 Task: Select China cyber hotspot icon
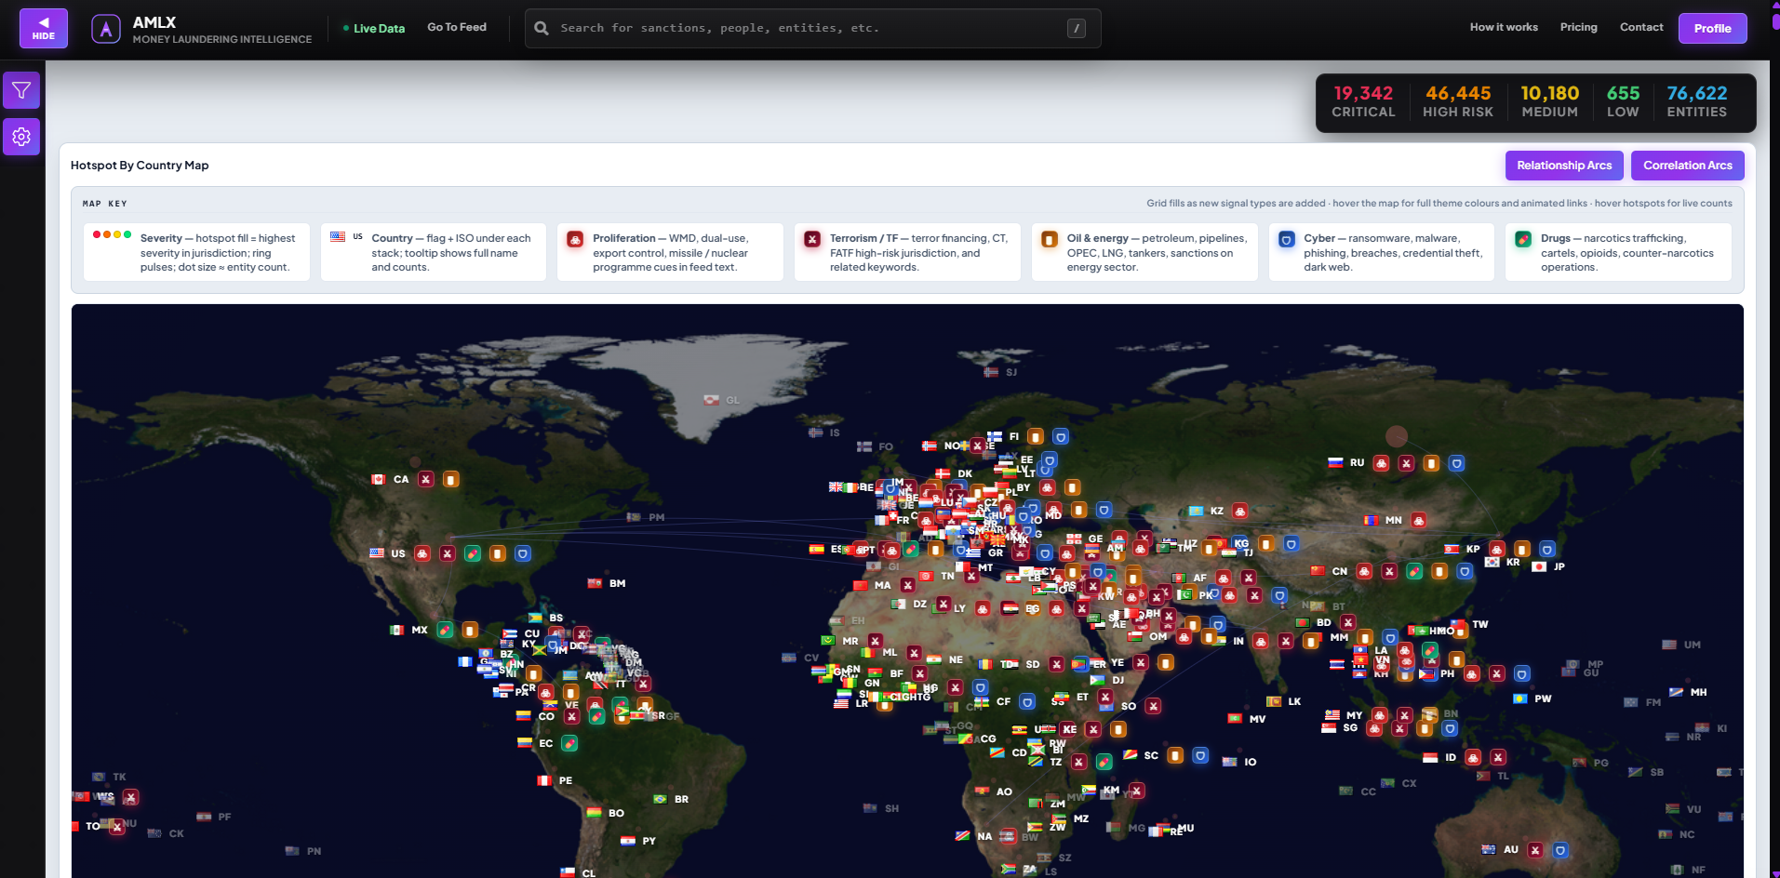tap(1465, 571)
